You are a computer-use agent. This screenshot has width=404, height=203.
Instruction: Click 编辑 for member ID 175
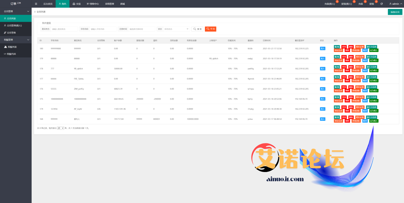(x=337, y=97)
